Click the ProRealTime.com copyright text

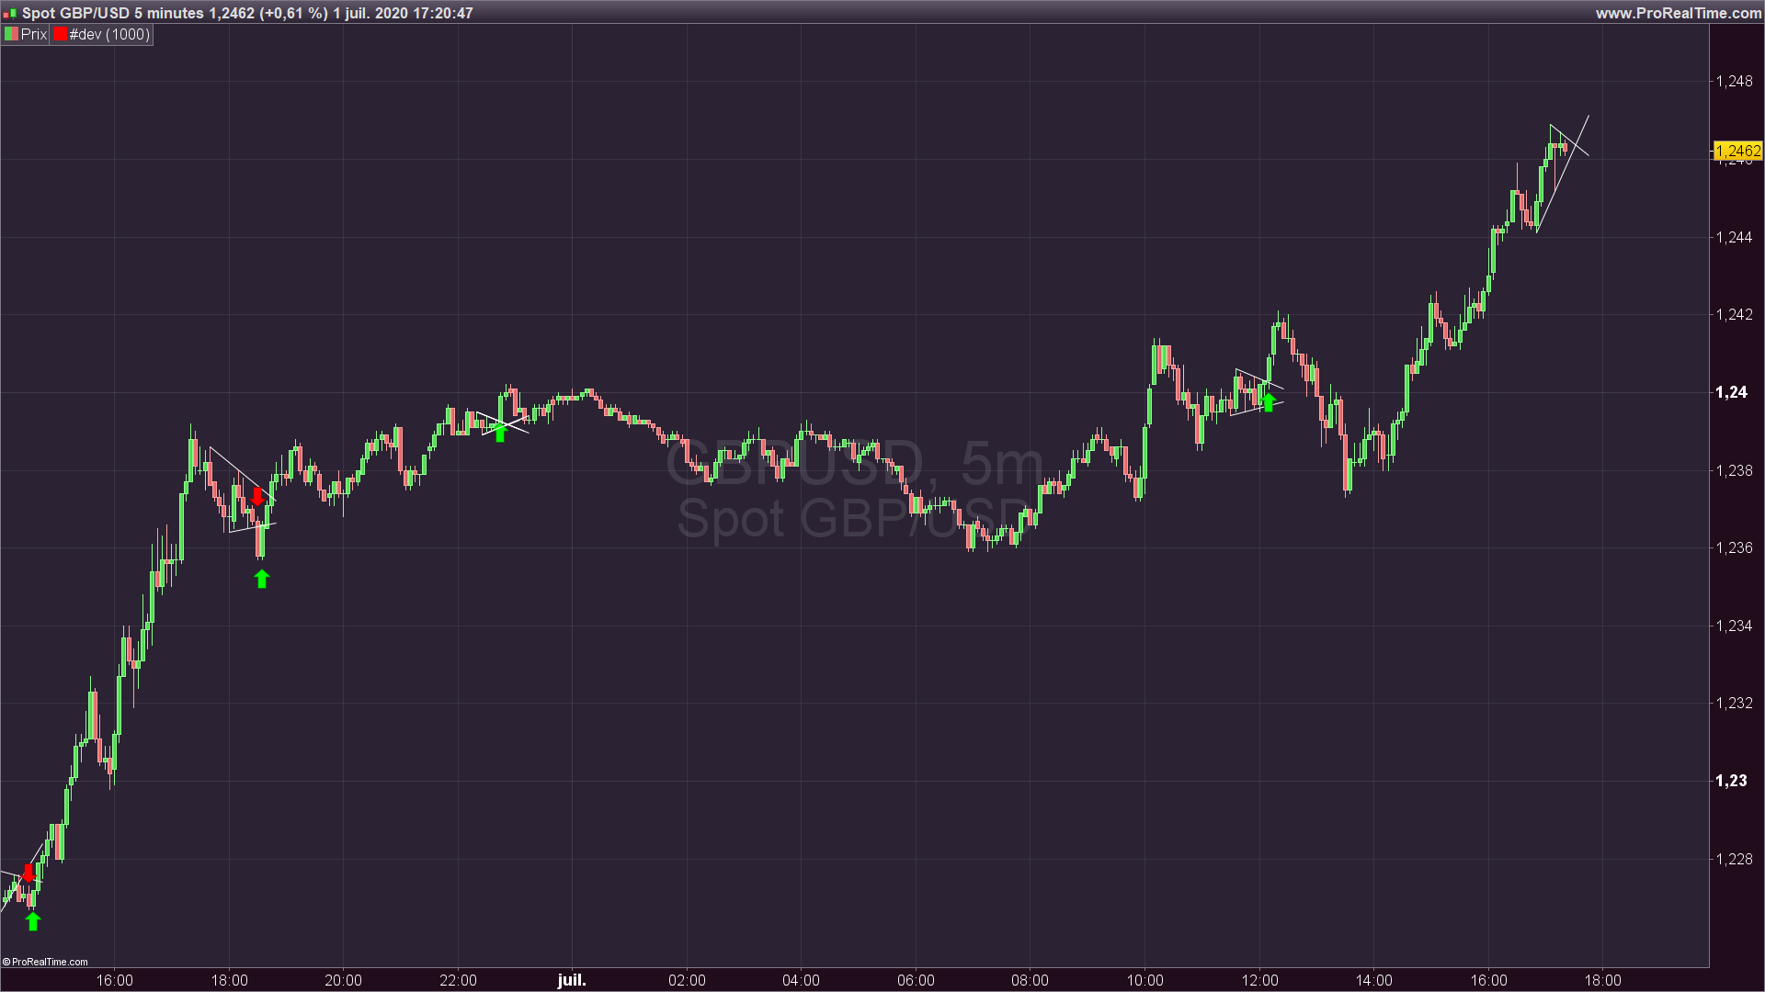(46, 962)
